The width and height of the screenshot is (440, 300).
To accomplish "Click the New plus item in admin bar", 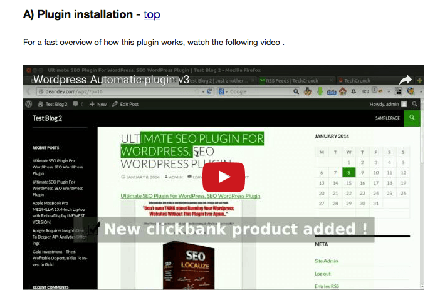I will coord(98,104).
